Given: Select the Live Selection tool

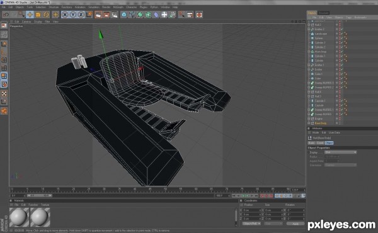Looking at the screenshot, I should coord(21,14).
